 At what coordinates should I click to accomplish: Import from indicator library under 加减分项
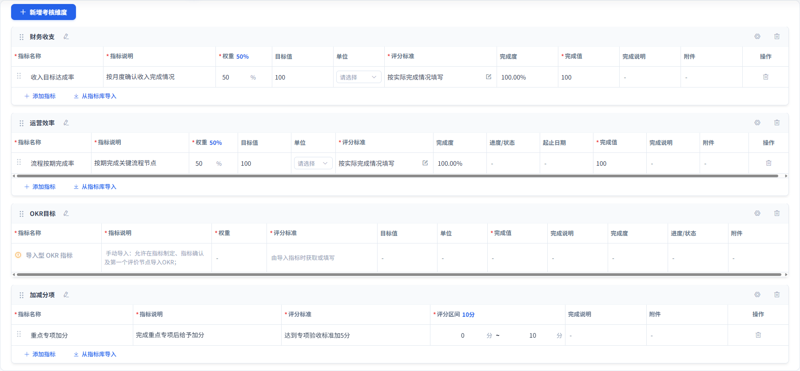pos(95,354)
